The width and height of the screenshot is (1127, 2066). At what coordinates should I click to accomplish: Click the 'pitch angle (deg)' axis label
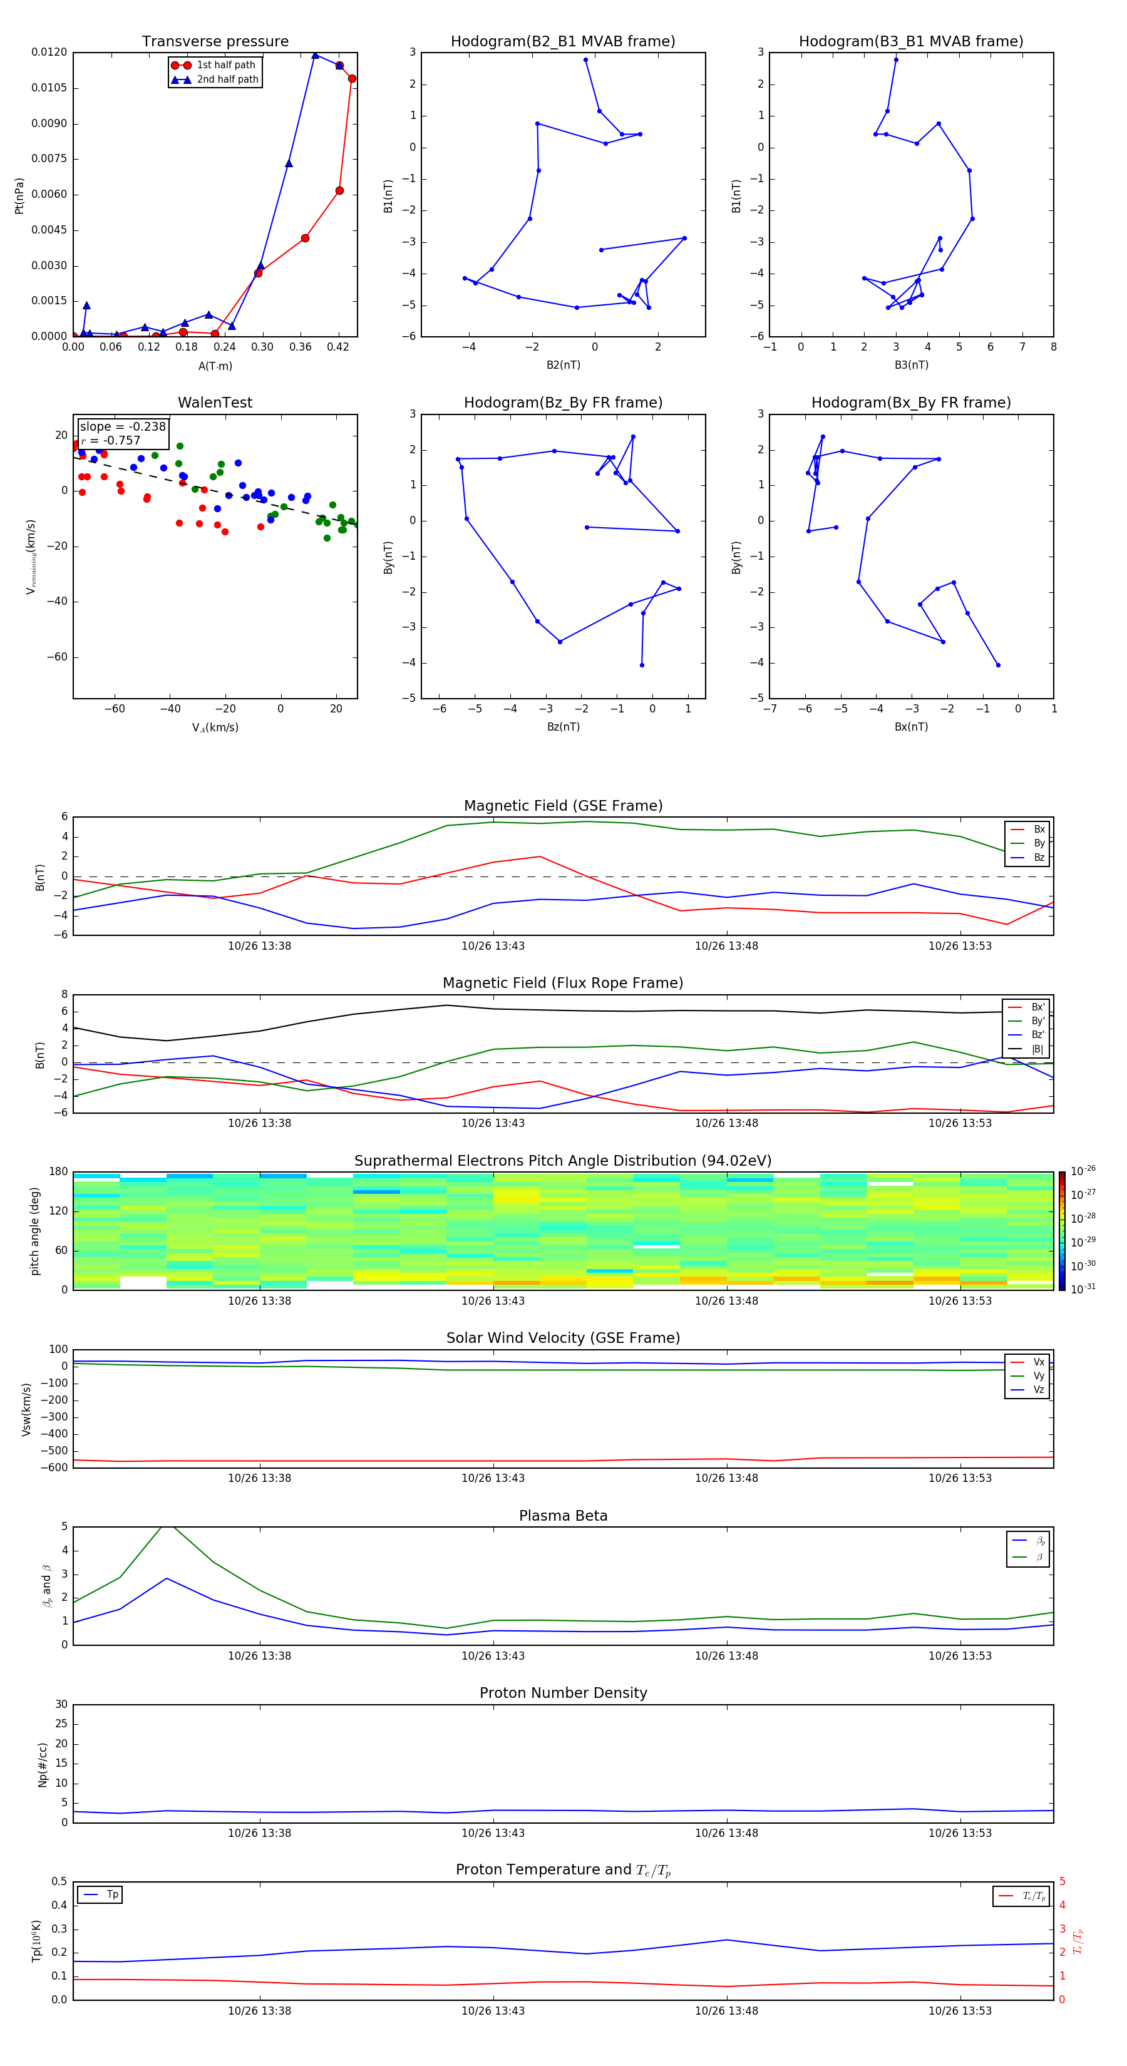click(34, 1231)
